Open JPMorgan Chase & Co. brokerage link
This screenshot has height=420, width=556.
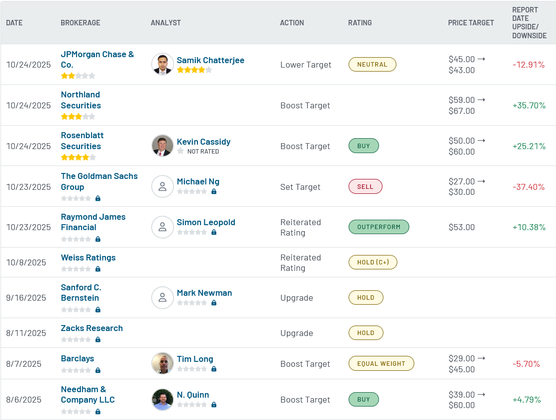tap(97, 60)
